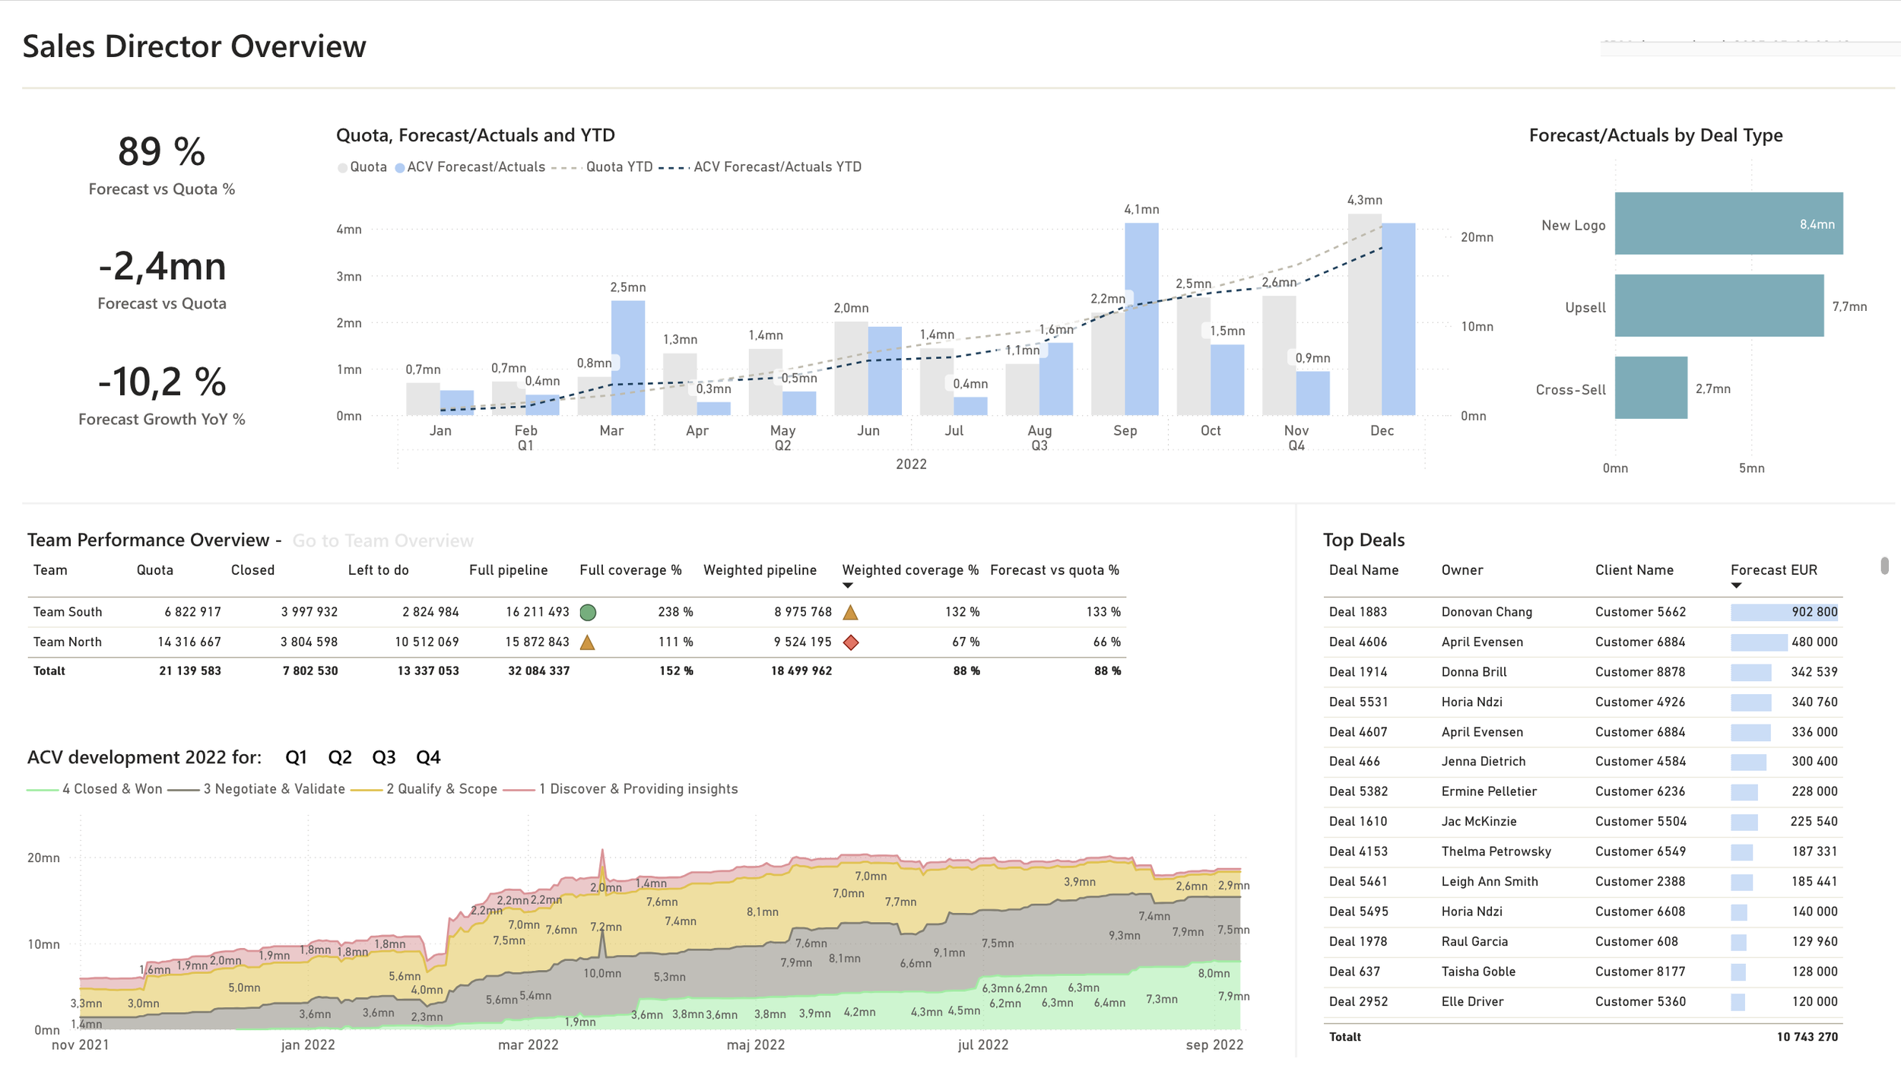Sort by Weighted coverage % column arrow

pos(848,585)
